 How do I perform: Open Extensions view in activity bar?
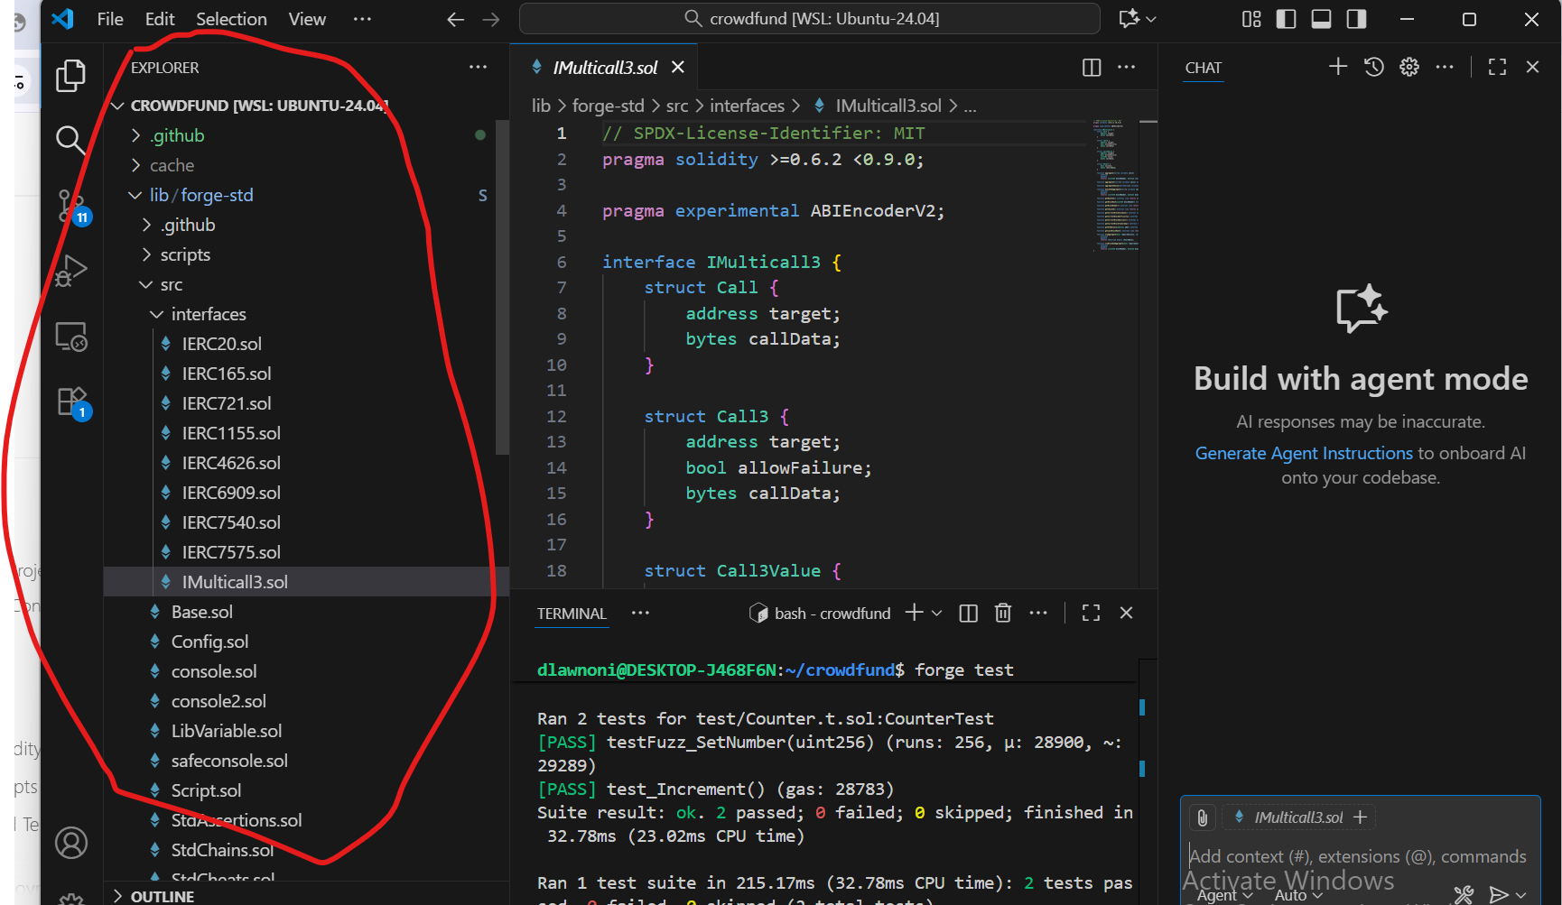pos(70,402)
